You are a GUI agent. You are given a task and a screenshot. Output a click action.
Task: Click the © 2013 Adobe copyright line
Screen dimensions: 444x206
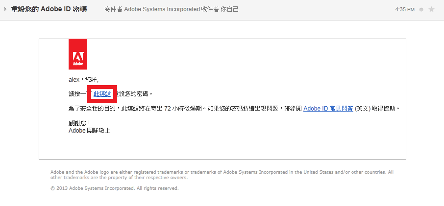tap(114, 188)
